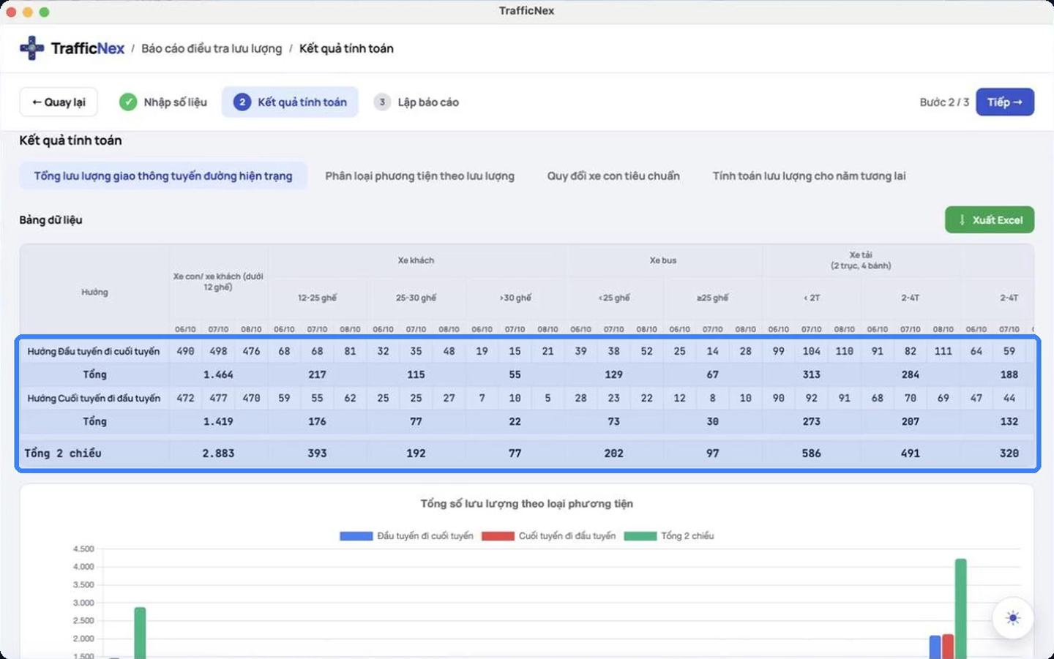Click the Xe bus column group header

click(x=663, y=260)
